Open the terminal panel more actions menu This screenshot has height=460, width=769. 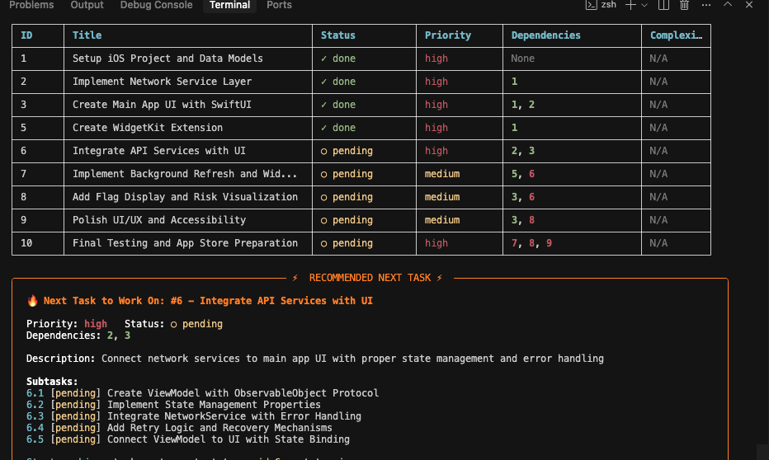(x=705, y=5)
